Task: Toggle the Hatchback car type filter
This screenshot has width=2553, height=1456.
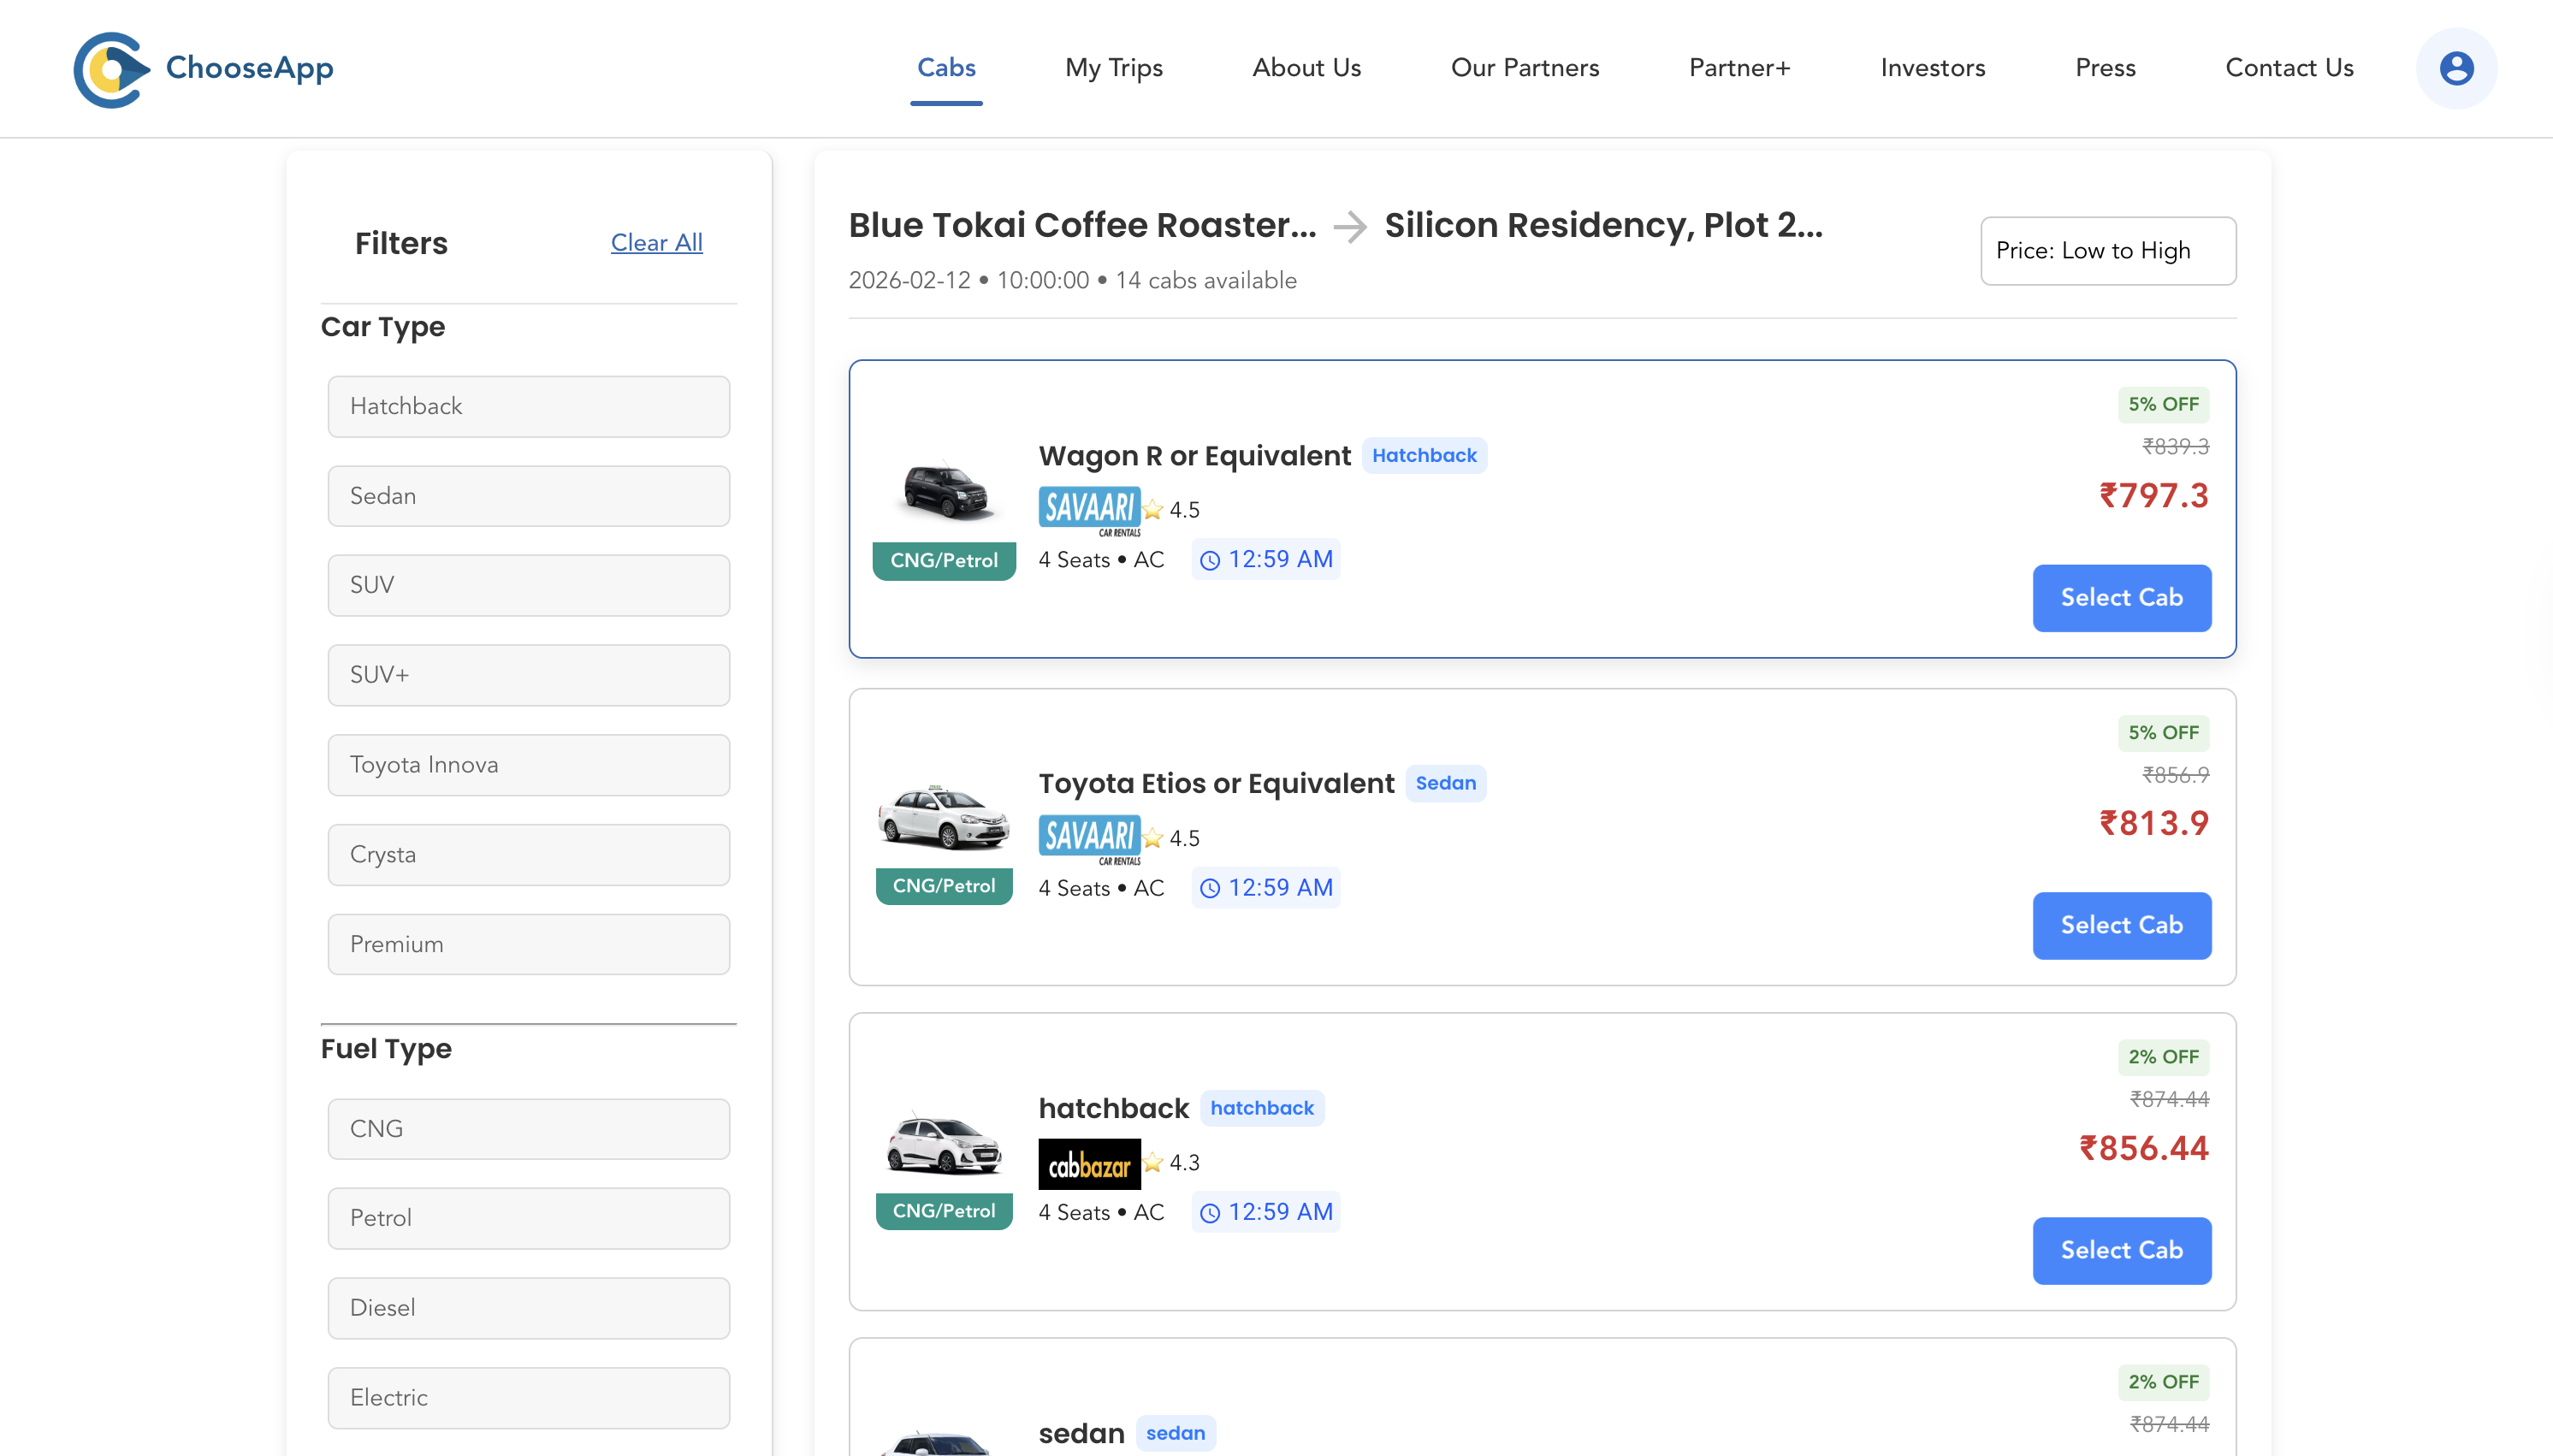Action: (528, 406)
